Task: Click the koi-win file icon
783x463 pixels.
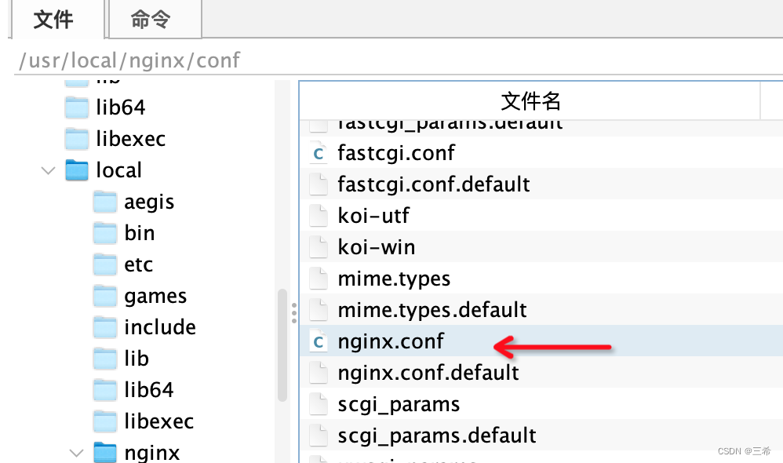Action: [x=318, y=246]
